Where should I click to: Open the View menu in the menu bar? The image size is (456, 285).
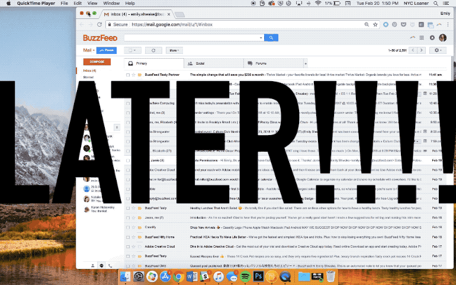pyautogui.click(x=92, y=3)
